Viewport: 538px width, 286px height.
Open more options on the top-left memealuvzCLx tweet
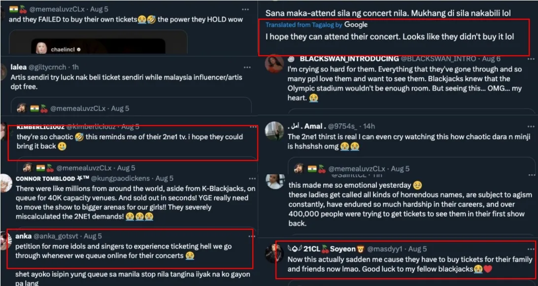tap(245, 9)
